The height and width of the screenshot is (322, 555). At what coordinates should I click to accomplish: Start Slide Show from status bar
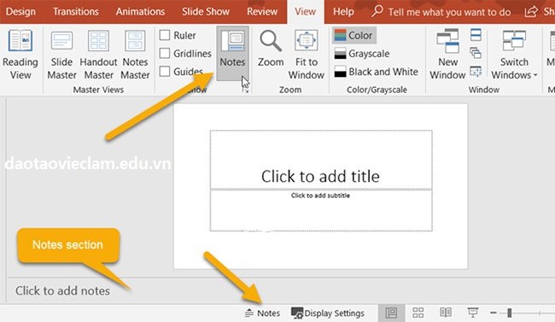(x=472, y=313)
